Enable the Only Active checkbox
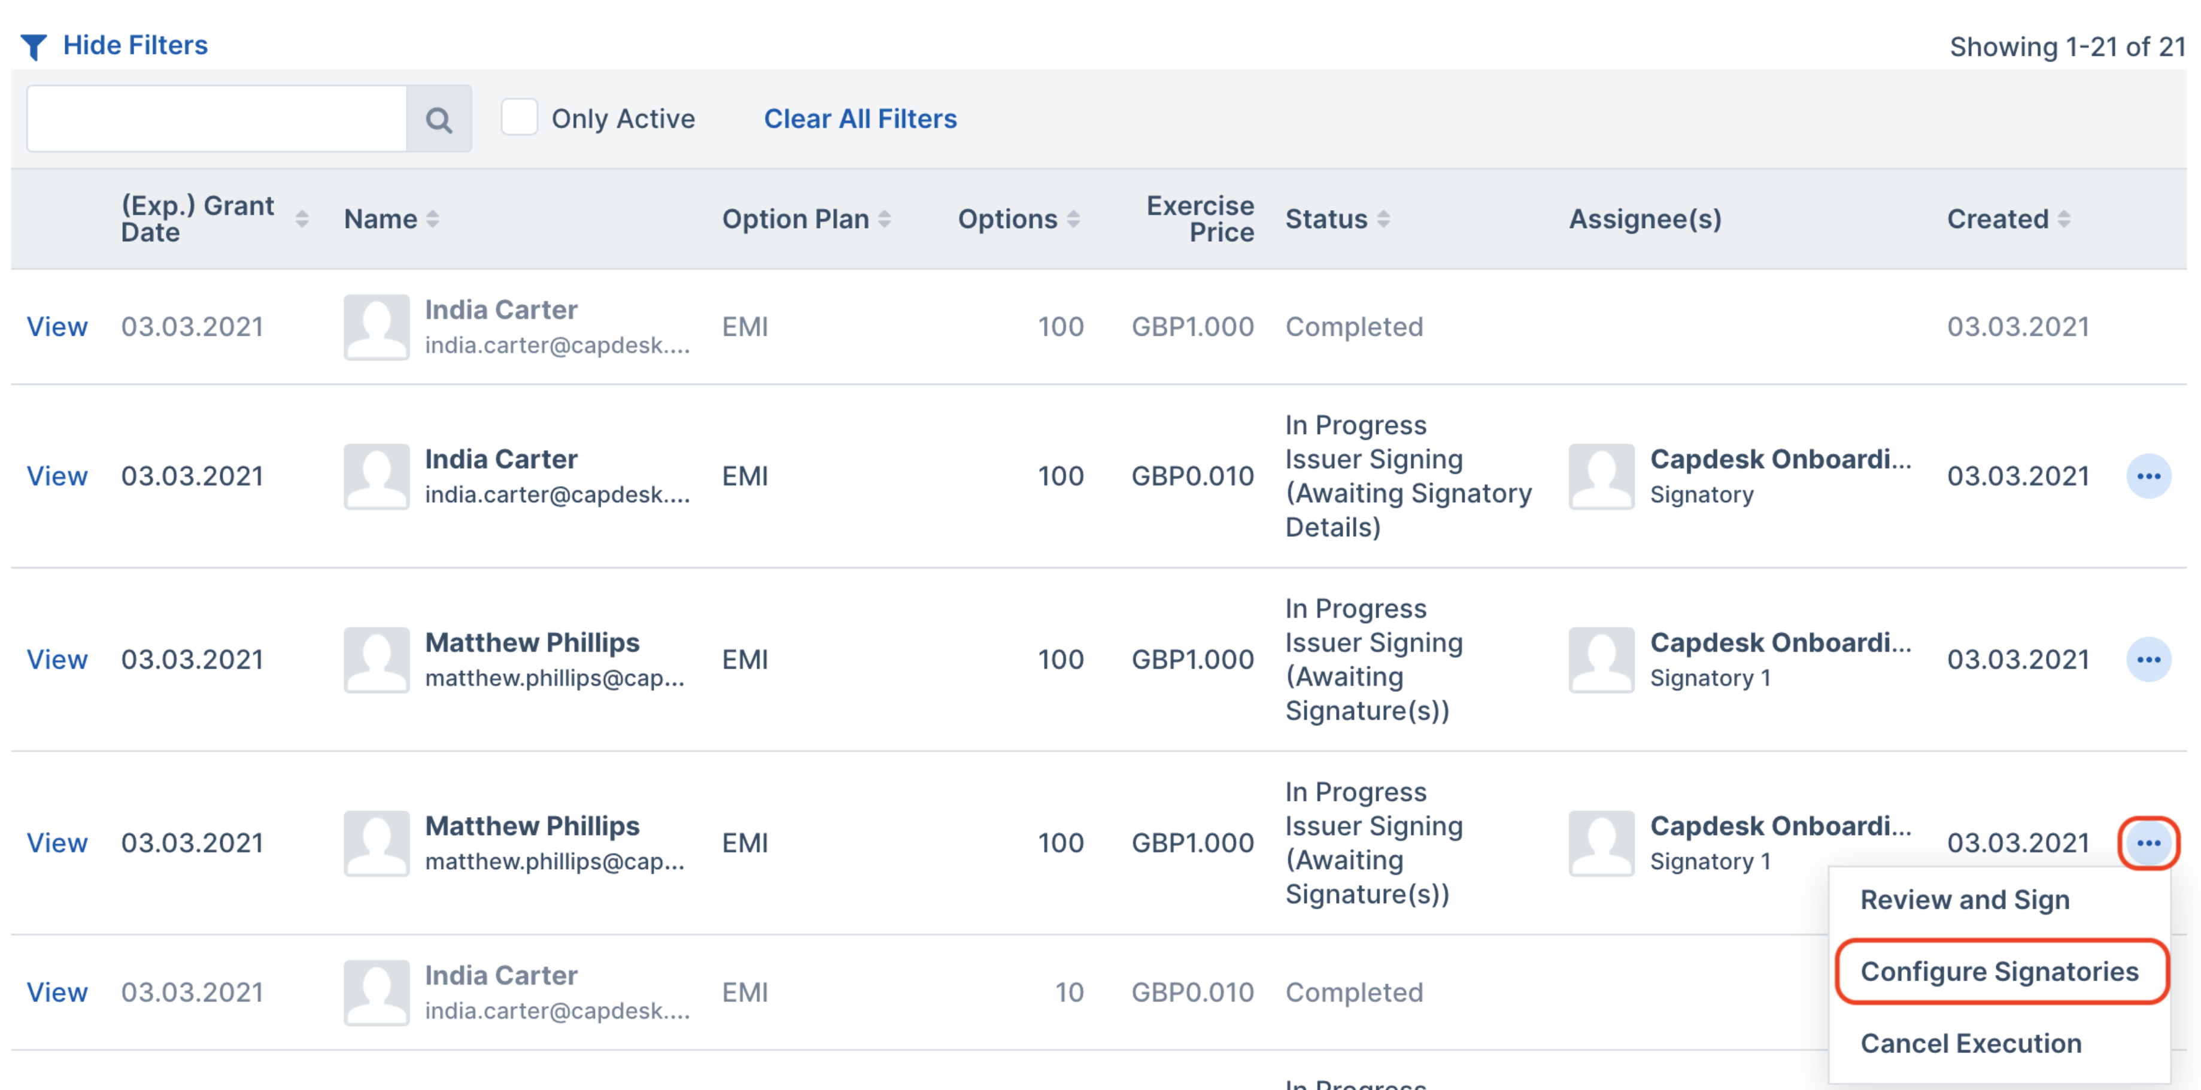Screen dimensions: 2201x1090 click(518, 117)
